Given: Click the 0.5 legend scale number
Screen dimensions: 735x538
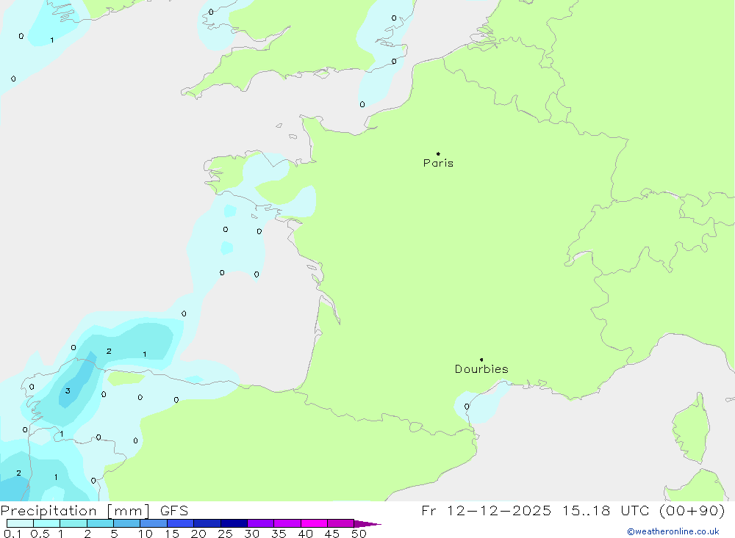Looking at the screenshot, I should [x=40, y=534].
